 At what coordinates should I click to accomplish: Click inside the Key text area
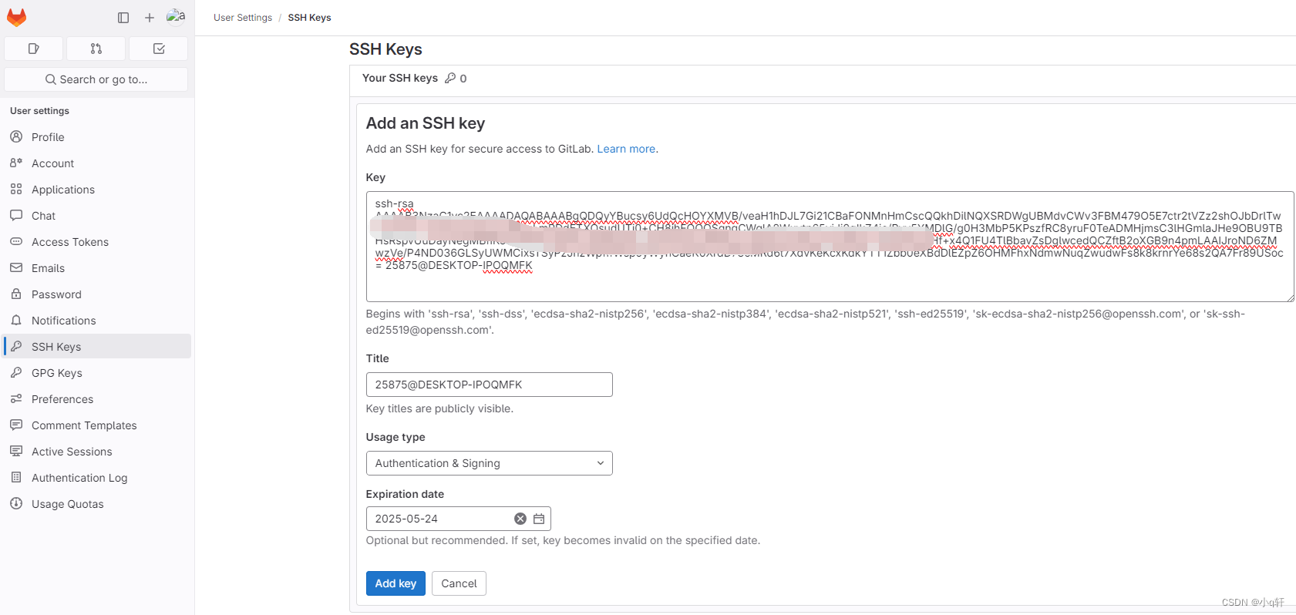[830, 247]
